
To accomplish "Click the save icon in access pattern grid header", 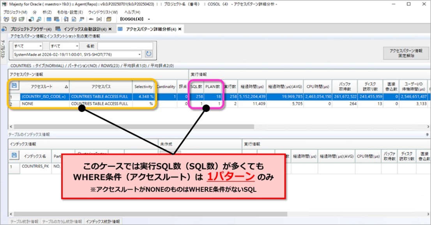I will tap(14, 86).
